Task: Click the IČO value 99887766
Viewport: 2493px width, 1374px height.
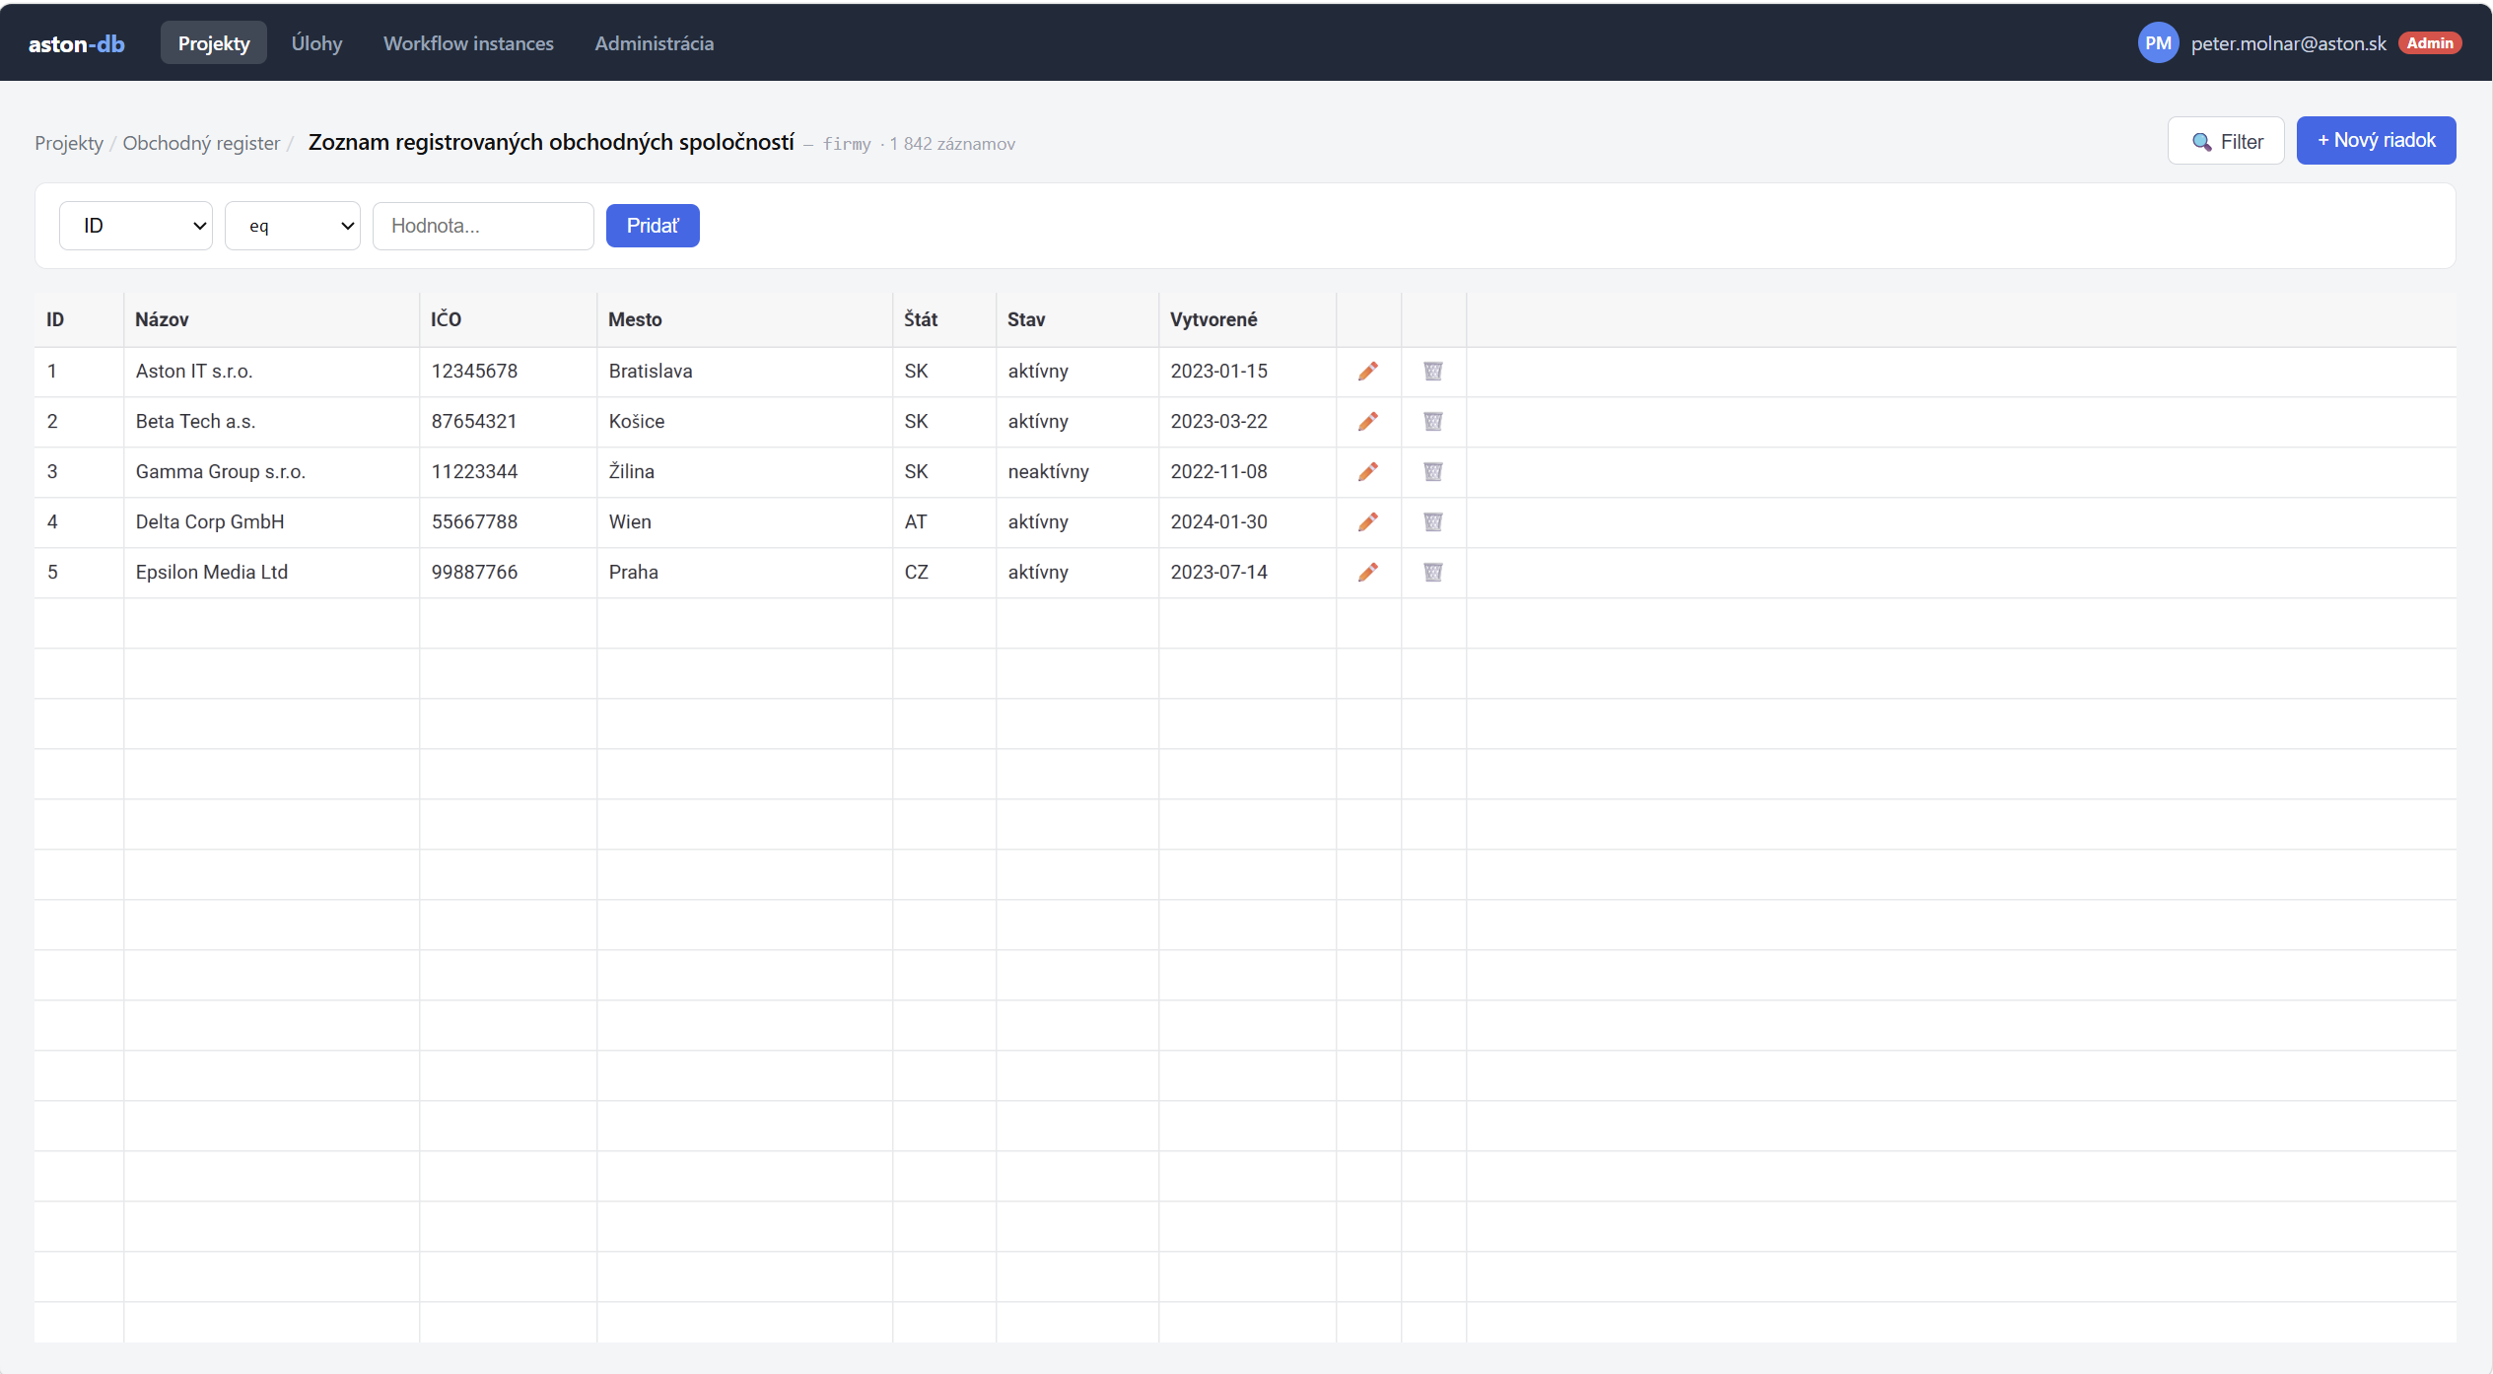Action: (x=508, y=573)
